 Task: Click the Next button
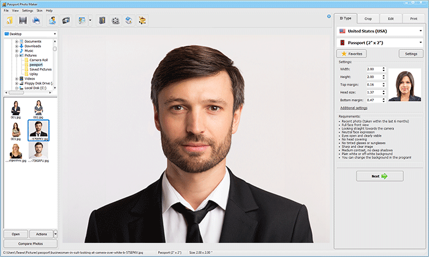pyautogui.click(x=379, y=176)
